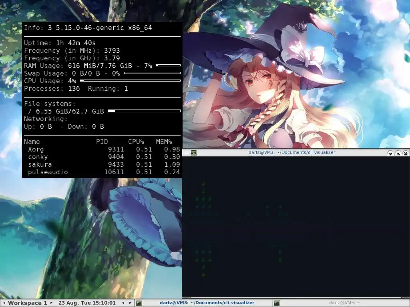Click the "MEM%" column header

pyautogui.click(x=164, y=142)
